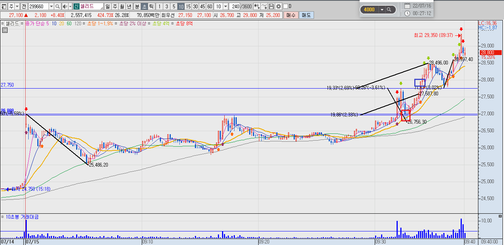Click small icon right of the volume panel
Viewport: 504px width, 245px height.
point(500,216)
